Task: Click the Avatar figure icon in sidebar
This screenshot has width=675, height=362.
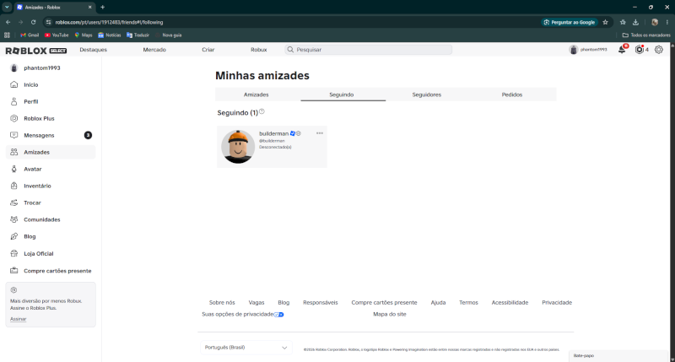Action: pos(14,169)
